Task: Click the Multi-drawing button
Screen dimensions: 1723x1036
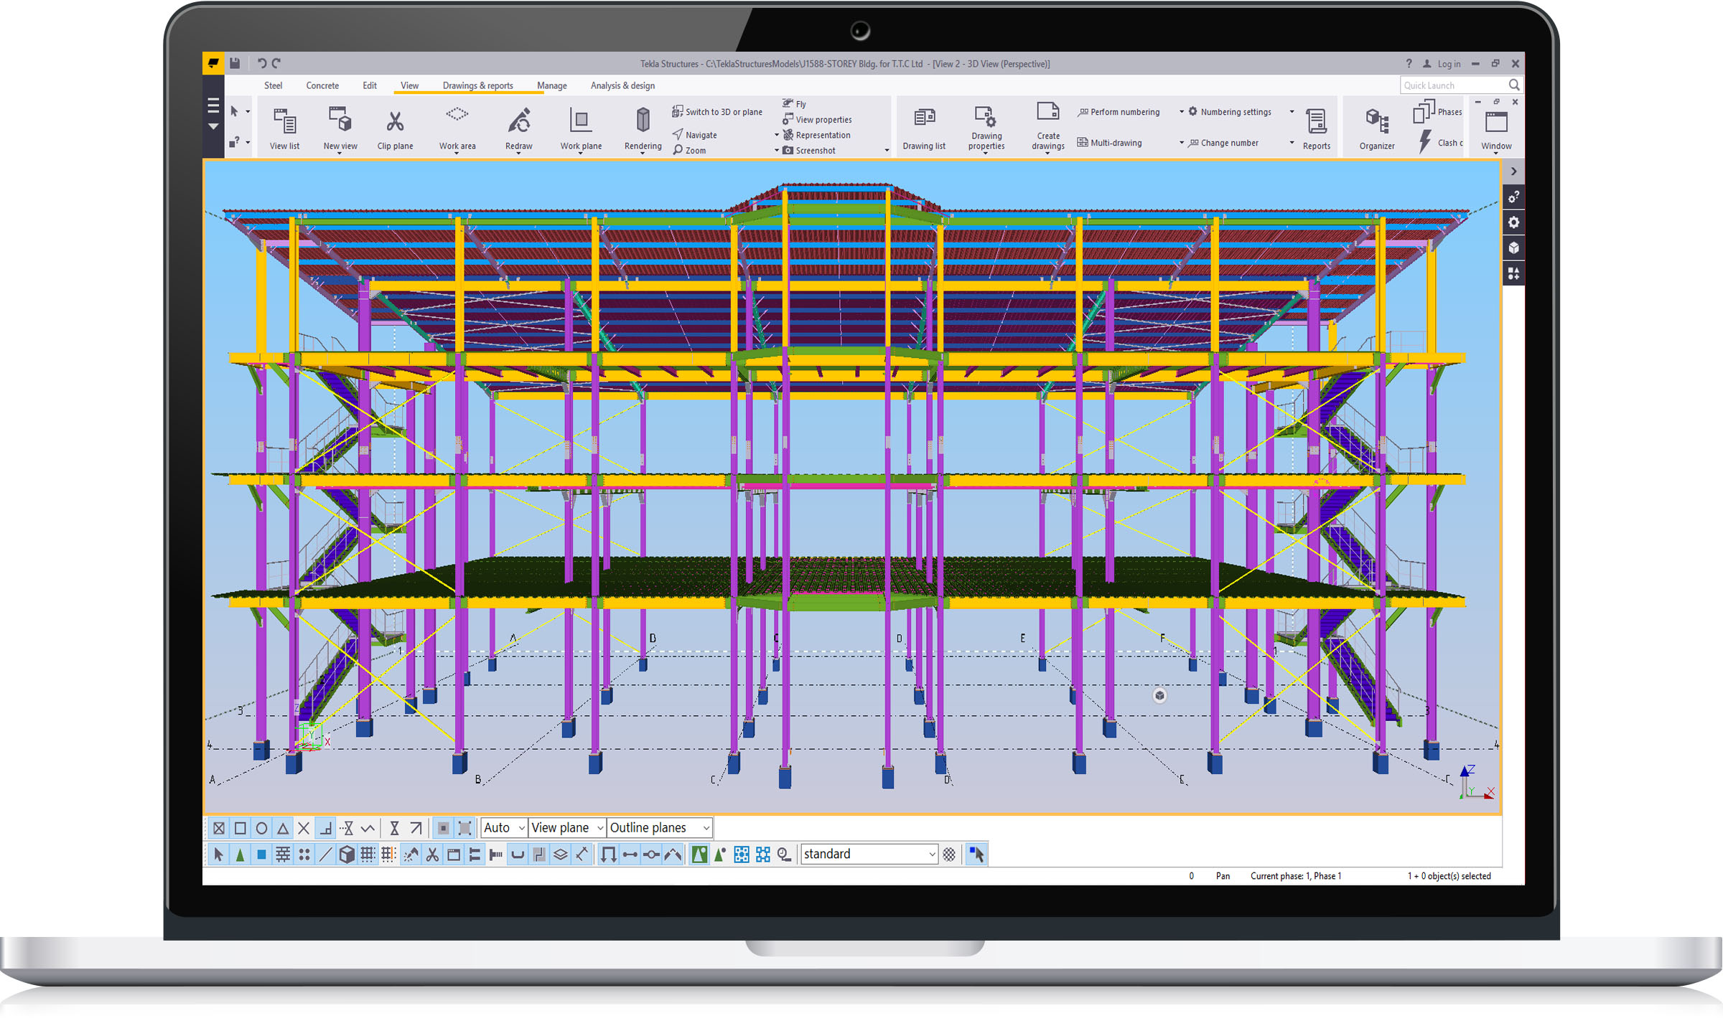Action: (1109, 143)
